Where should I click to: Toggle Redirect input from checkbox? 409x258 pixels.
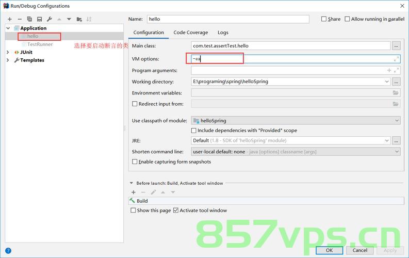click(x=135, y=104)
